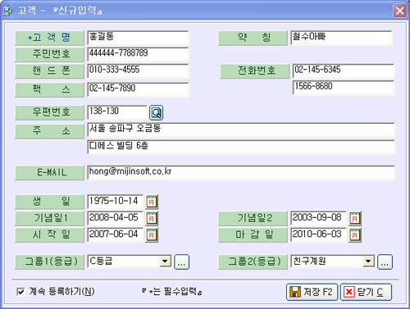Expand the 그룹1(등급) dropdown arrow
The image size is (410, 309).
[165, 261]
